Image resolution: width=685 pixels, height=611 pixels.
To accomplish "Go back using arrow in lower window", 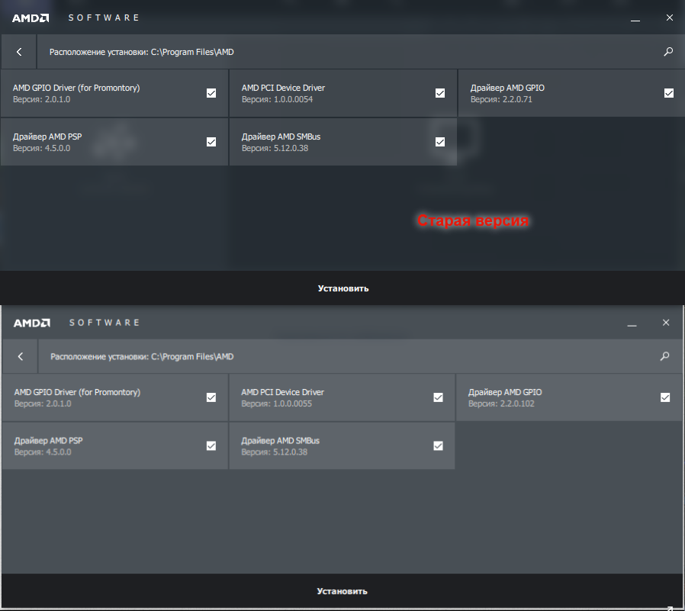I will coord(21,356).
